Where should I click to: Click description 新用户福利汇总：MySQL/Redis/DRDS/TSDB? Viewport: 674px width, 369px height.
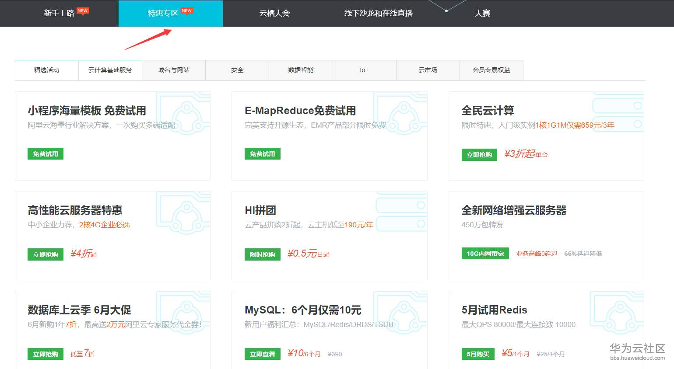click(x=319, y=325)
